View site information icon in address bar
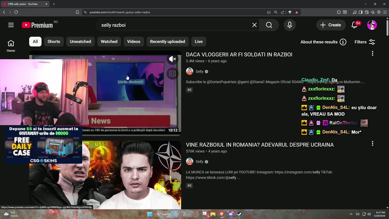389x219 pixels. [x=85, y=12]
